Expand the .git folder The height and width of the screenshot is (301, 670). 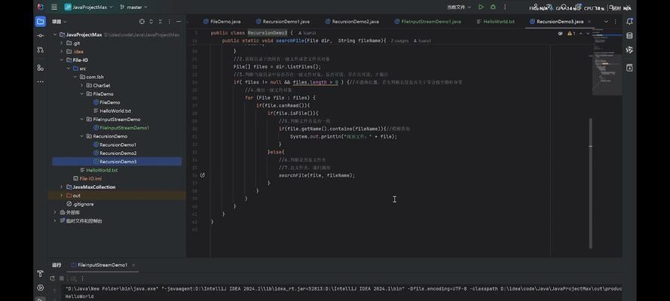coord(62,43)
